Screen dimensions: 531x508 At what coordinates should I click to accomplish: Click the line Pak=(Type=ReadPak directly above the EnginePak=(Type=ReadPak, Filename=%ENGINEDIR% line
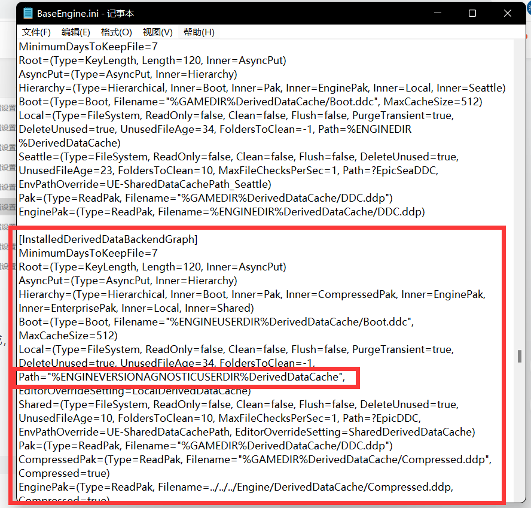click(x=206, y=198)
